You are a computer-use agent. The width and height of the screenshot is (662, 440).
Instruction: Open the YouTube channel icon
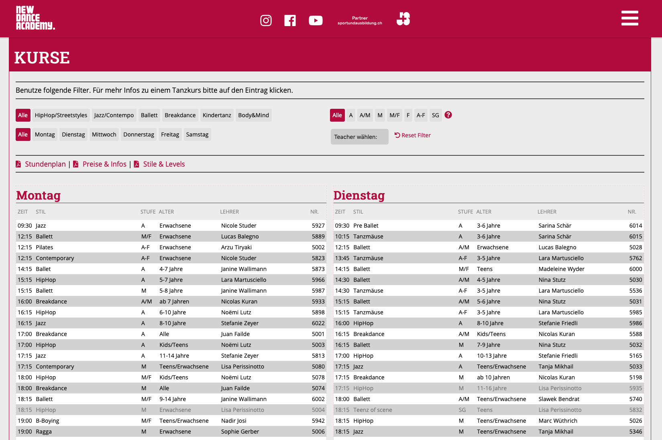[316, 20]
